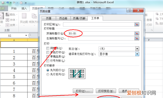Expand the 批注 comments dropdown
Screen dimensions: 163x98
pos(137,49)
